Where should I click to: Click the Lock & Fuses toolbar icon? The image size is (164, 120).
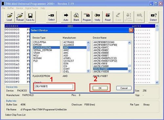pos(129,17)
